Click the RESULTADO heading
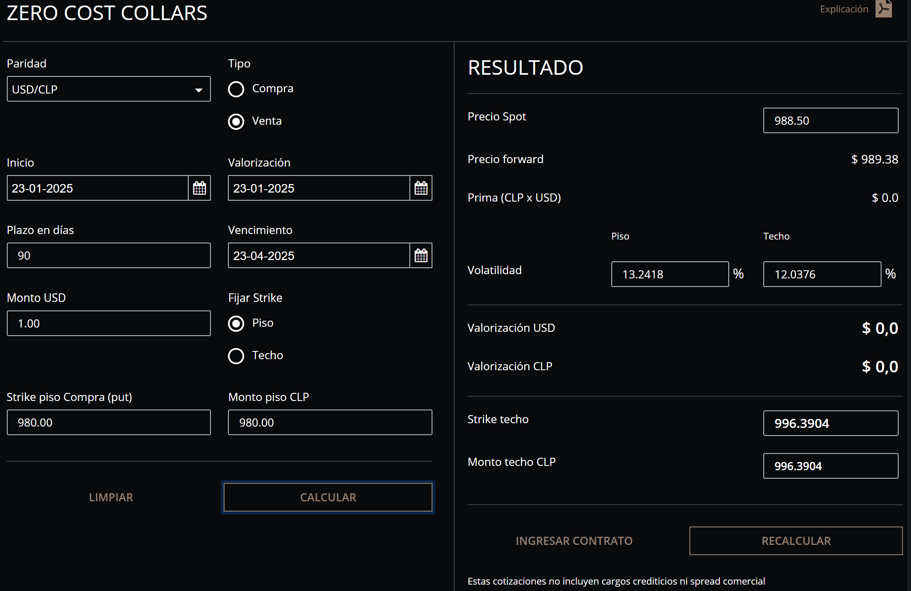Screen dimensions: 911x591 526,67
